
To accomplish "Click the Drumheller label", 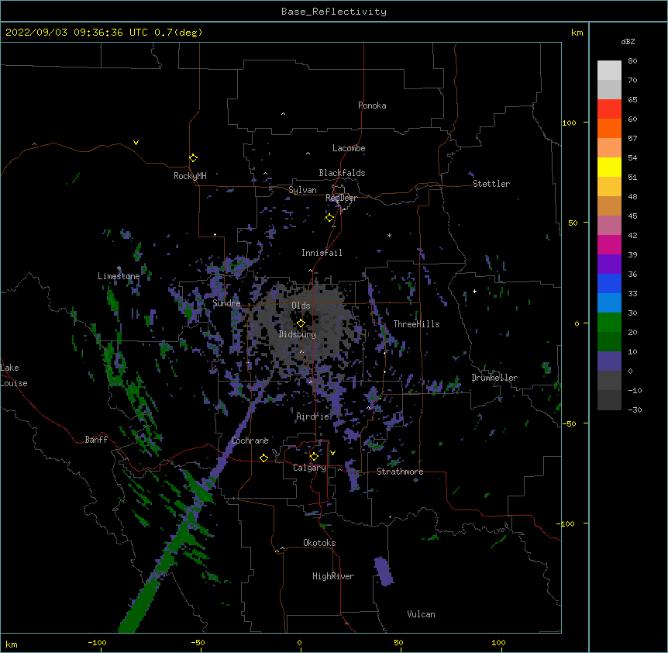I will [494, 378].
